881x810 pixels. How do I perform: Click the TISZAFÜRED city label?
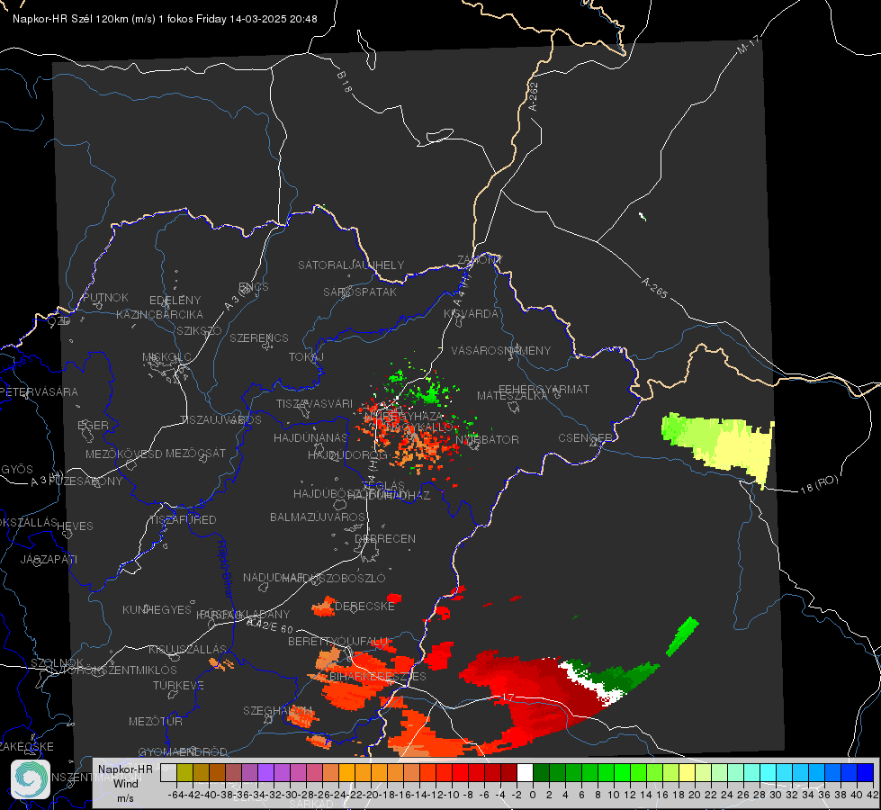183,520
